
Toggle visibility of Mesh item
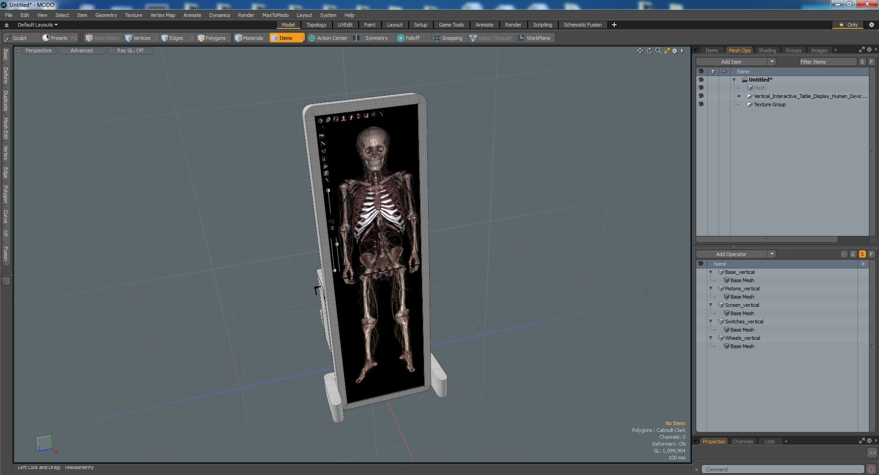(x=701, y=88)
